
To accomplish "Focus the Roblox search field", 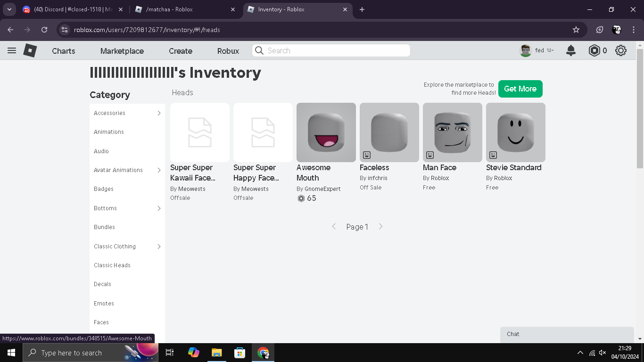I will click(331, 50).
